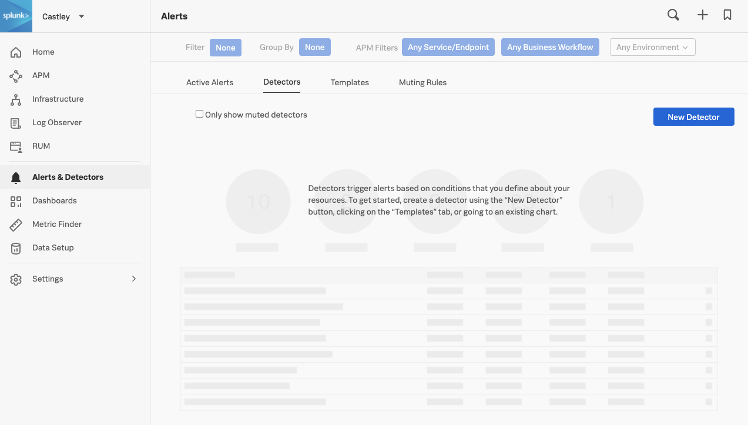
Task: Open Data Setup in the sidebar
Action: [x=53, y=248]
